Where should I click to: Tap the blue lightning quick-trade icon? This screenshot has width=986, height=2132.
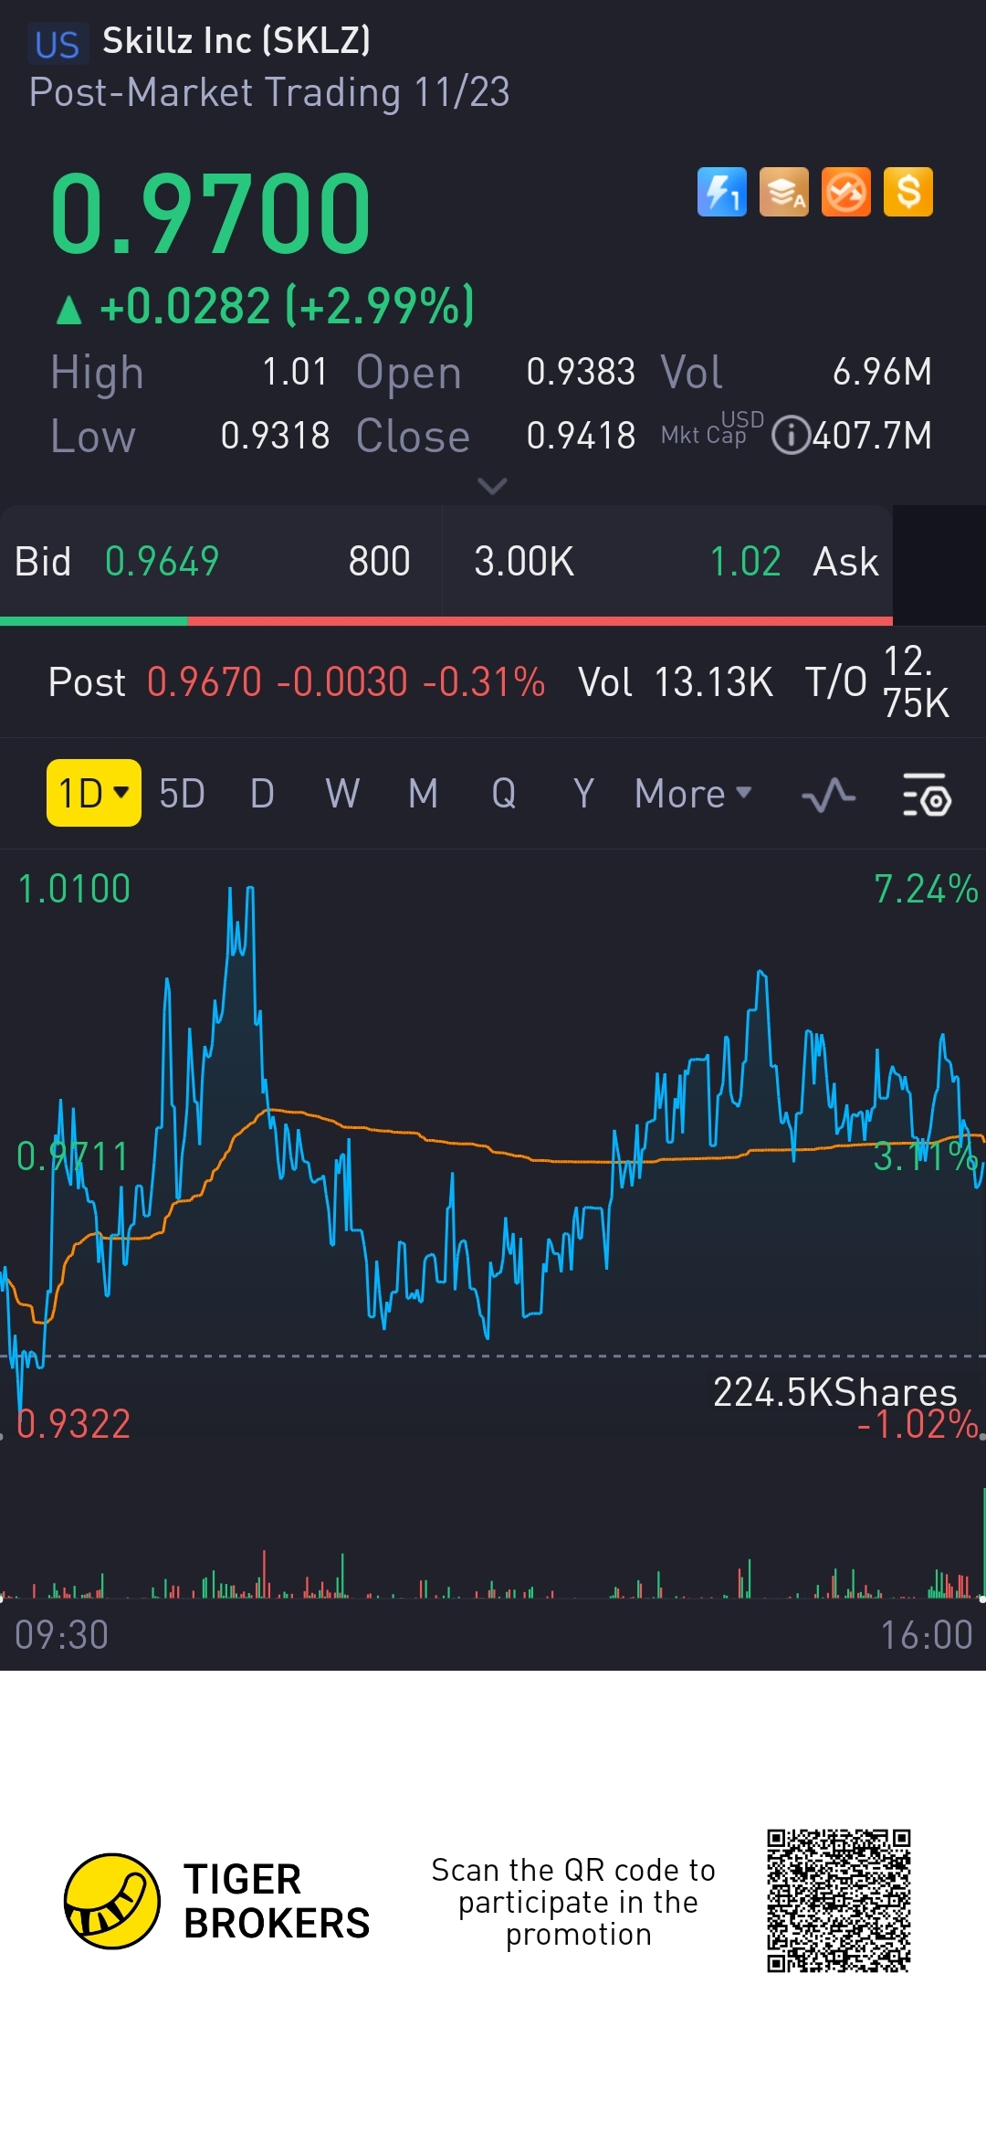[721, 192]
